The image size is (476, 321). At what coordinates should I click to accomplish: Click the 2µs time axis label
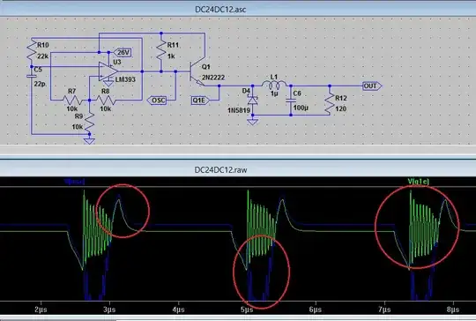point(41,310)
